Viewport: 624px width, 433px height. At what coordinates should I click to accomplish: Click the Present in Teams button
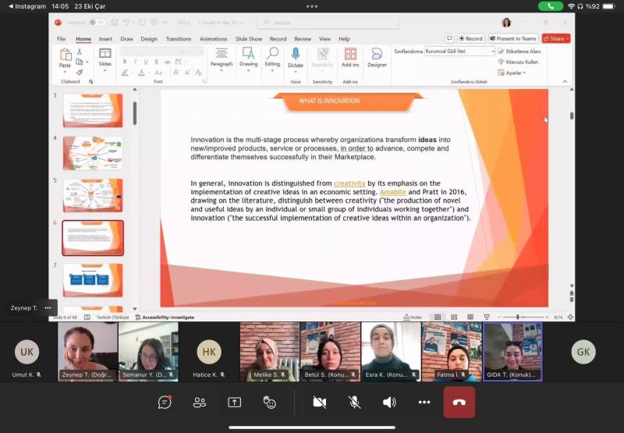pos(513,38)
